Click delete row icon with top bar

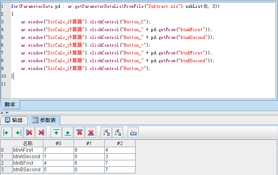(x=79, y=132)
